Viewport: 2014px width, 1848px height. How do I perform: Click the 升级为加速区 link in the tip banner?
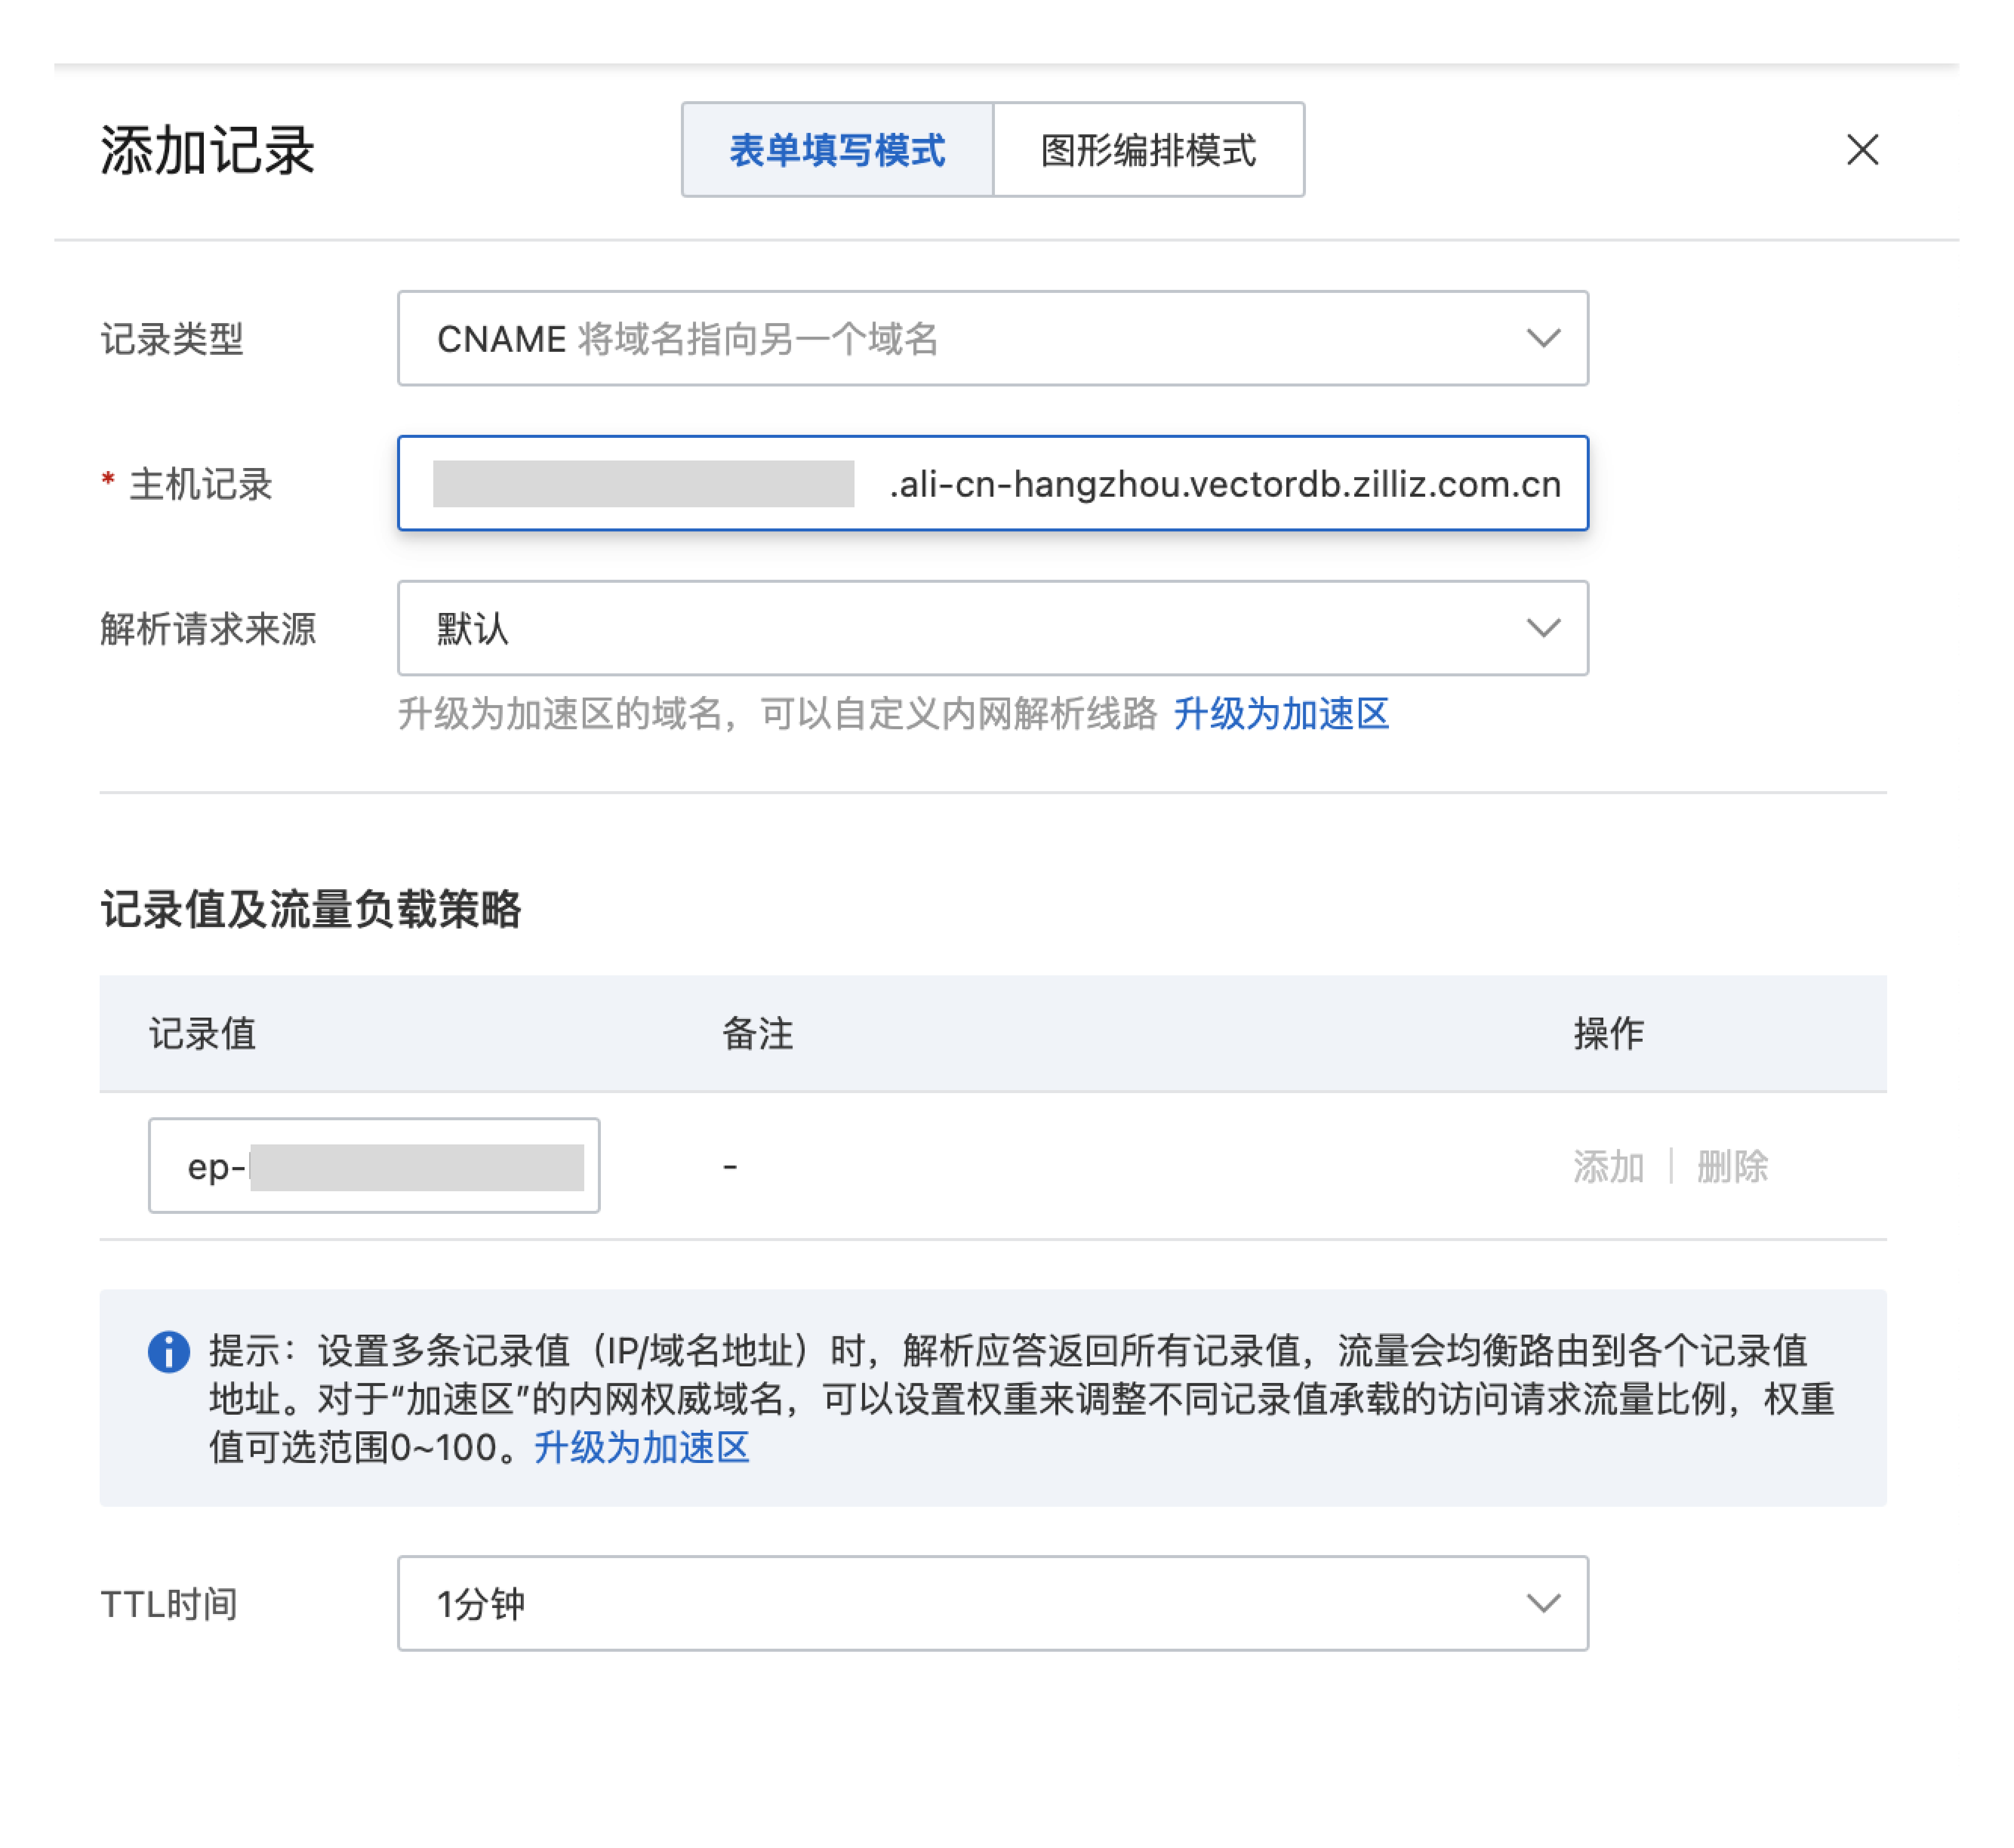coord(643,1449)
